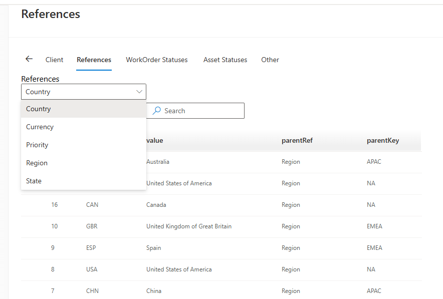Sort by the parentKey column header
443x299 pixels.
(x=383, y=141)
